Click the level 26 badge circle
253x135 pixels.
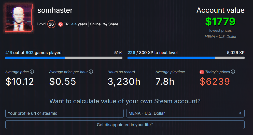(x=51, y=24)
